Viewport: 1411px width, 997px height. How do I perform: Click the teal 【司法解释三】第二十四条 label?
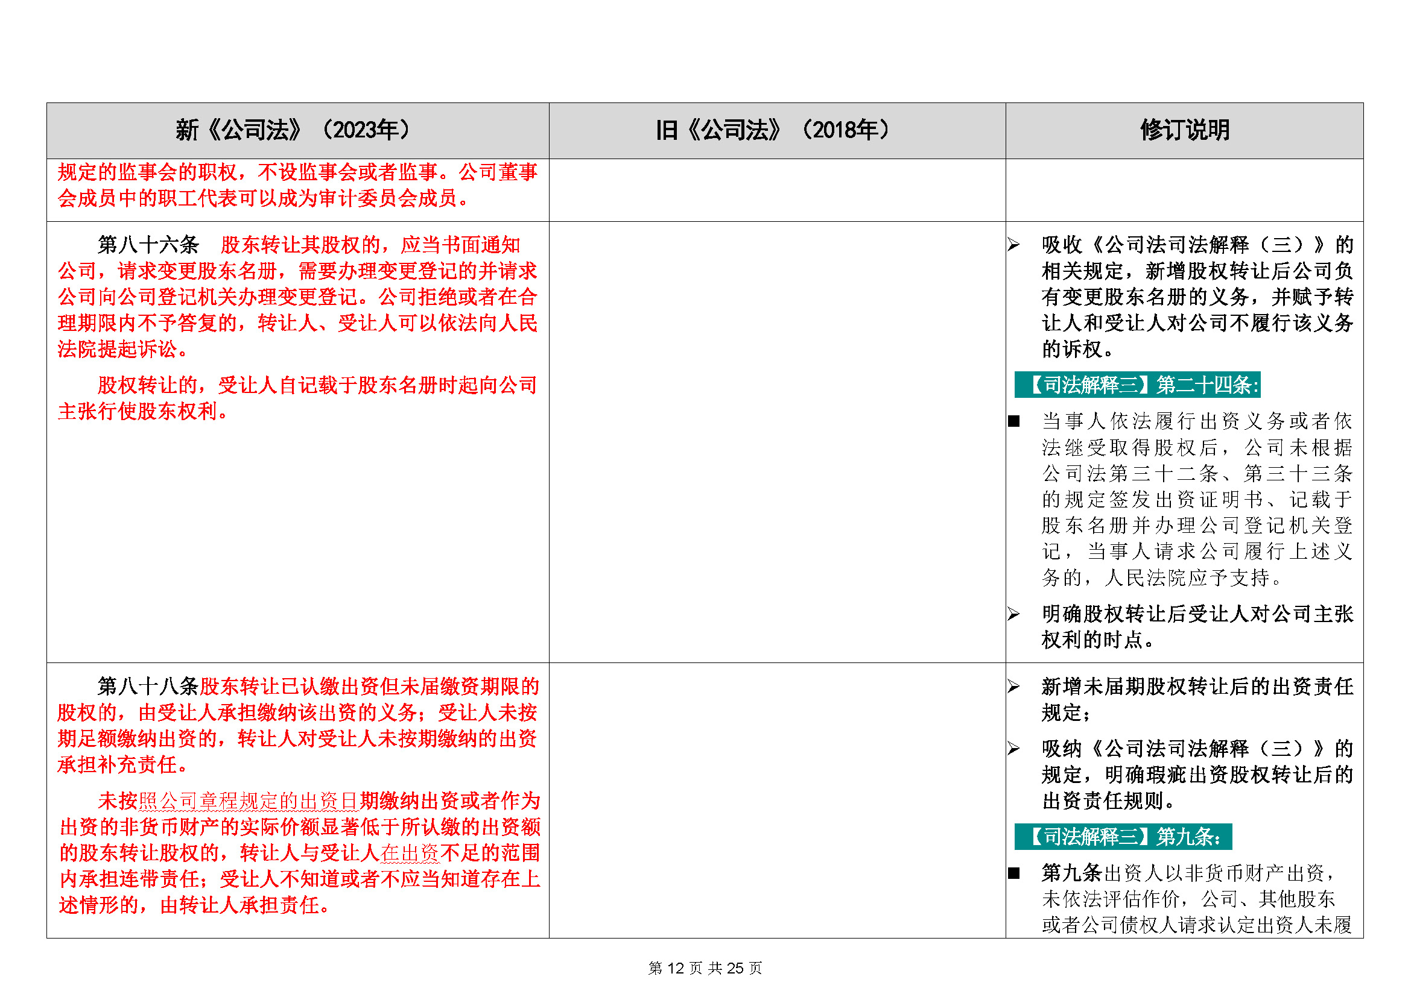1137,386
